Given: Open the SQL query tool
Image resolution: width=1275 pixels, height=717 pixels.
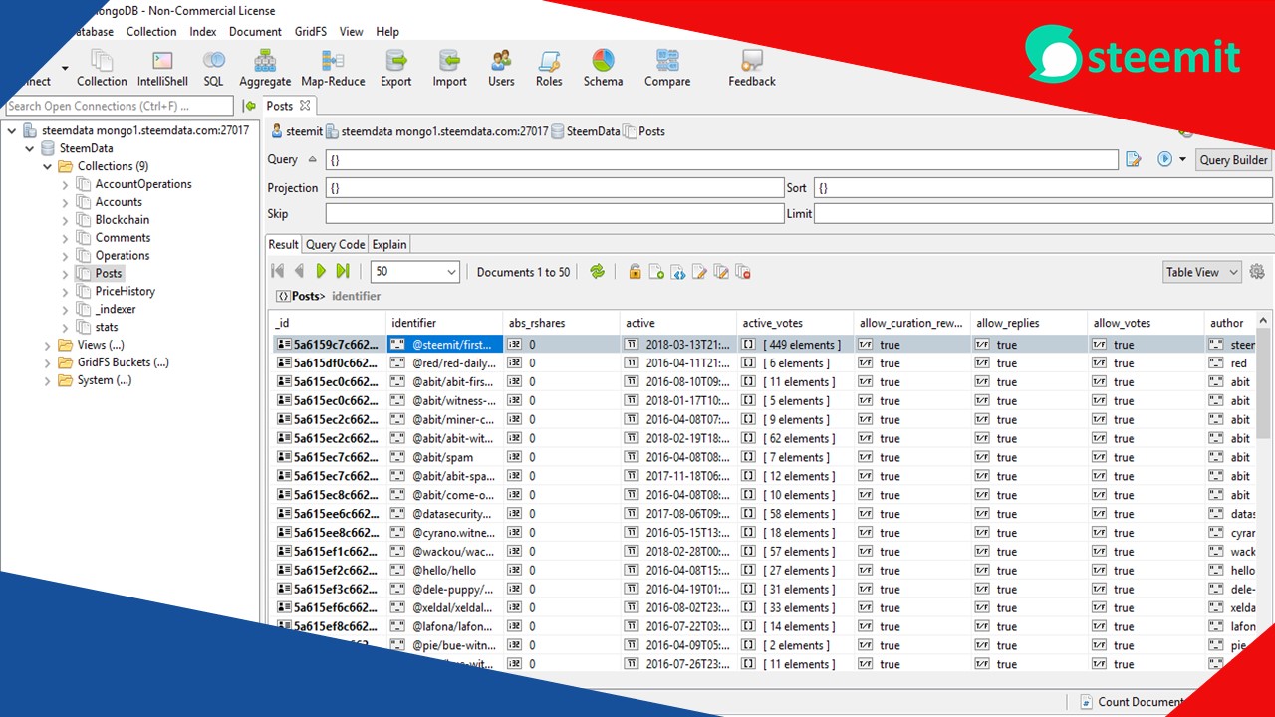Looking at the screenshot, I should [x=213, y=69].
